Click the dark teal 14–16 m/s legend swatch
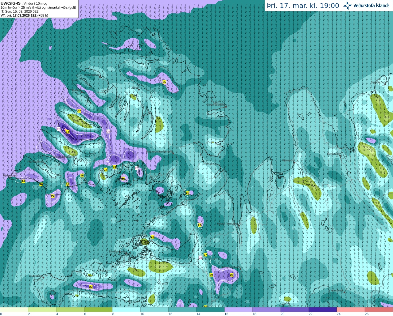The height and width of the screenshot is (316, 393). pyautogui.click(x=211, y=310)
